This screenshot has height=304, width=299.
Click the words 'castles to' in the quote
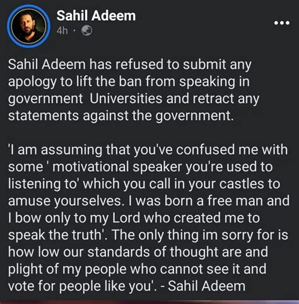(x=250, y=184)
